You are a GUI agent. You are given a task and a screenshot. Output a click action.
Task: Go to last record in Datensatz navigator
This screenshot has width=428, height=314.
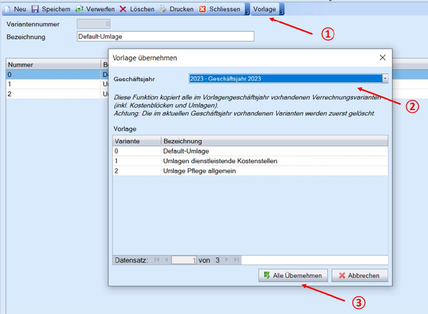[237, 260]
